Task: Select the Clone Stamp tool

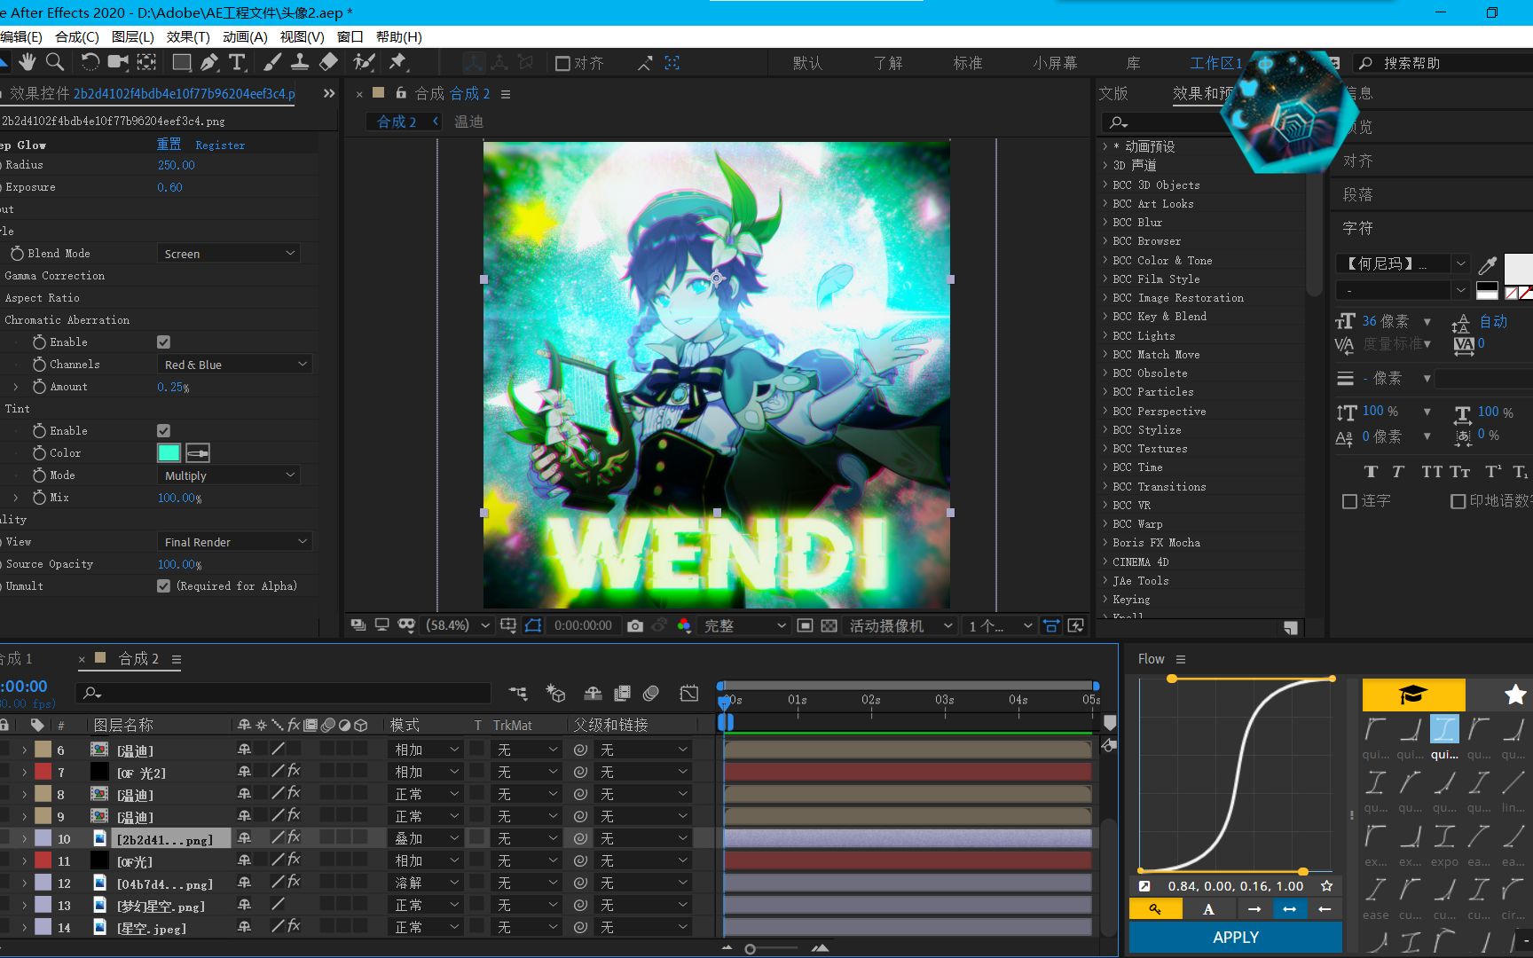Action: click(x=300, y=62)
